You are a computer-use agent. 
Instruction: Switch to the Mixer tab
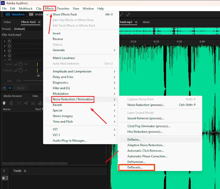(146, 22)
